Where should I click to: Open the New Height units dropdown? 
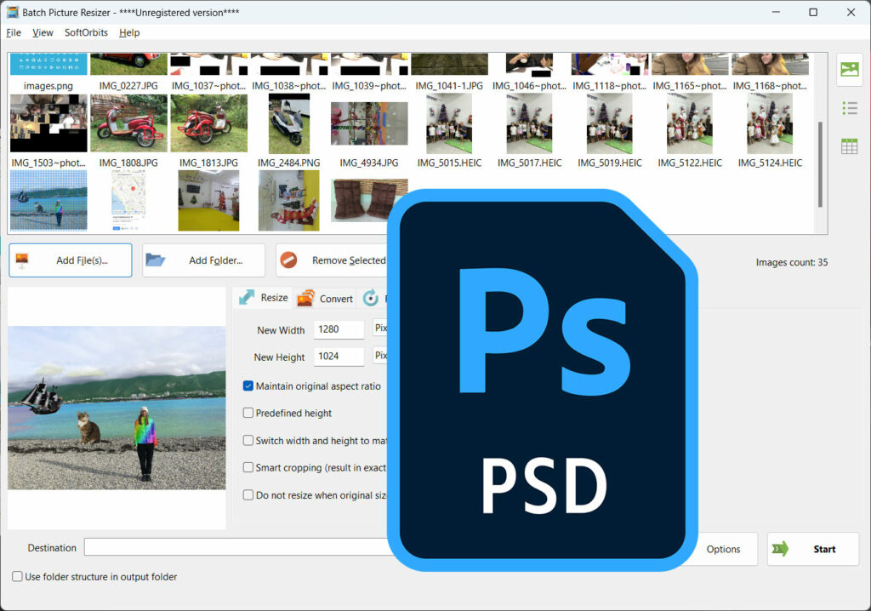coord(380,355)
